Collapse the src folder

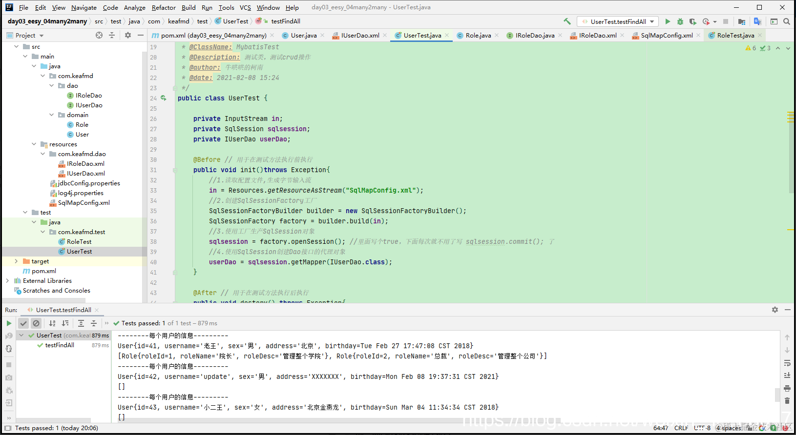click(16, 47)
